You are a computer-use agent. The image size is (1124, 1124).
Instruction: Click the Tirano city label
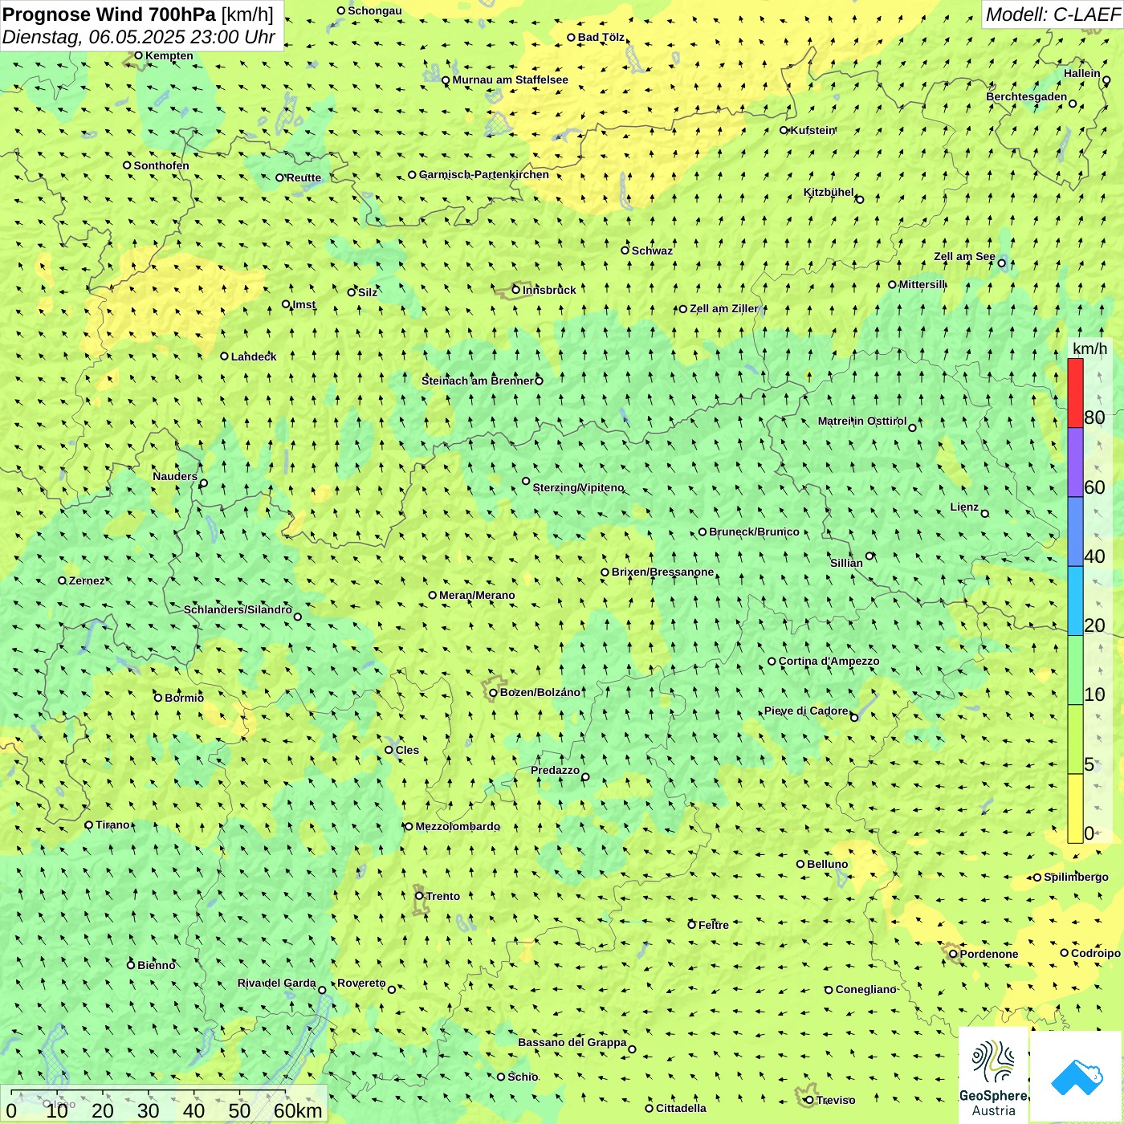point(112,825)
